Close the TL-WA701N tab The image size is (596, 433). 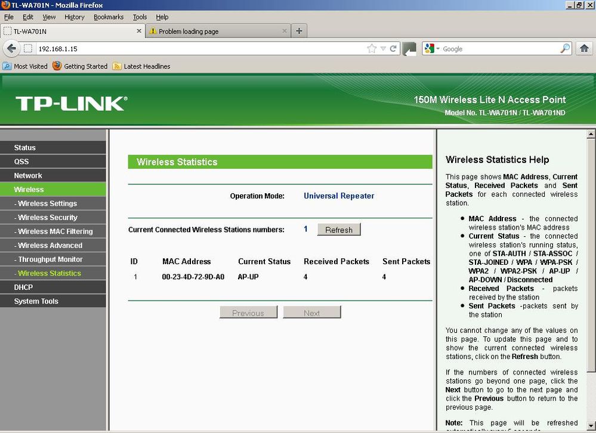pyautogui.click(x=139, y=31)
